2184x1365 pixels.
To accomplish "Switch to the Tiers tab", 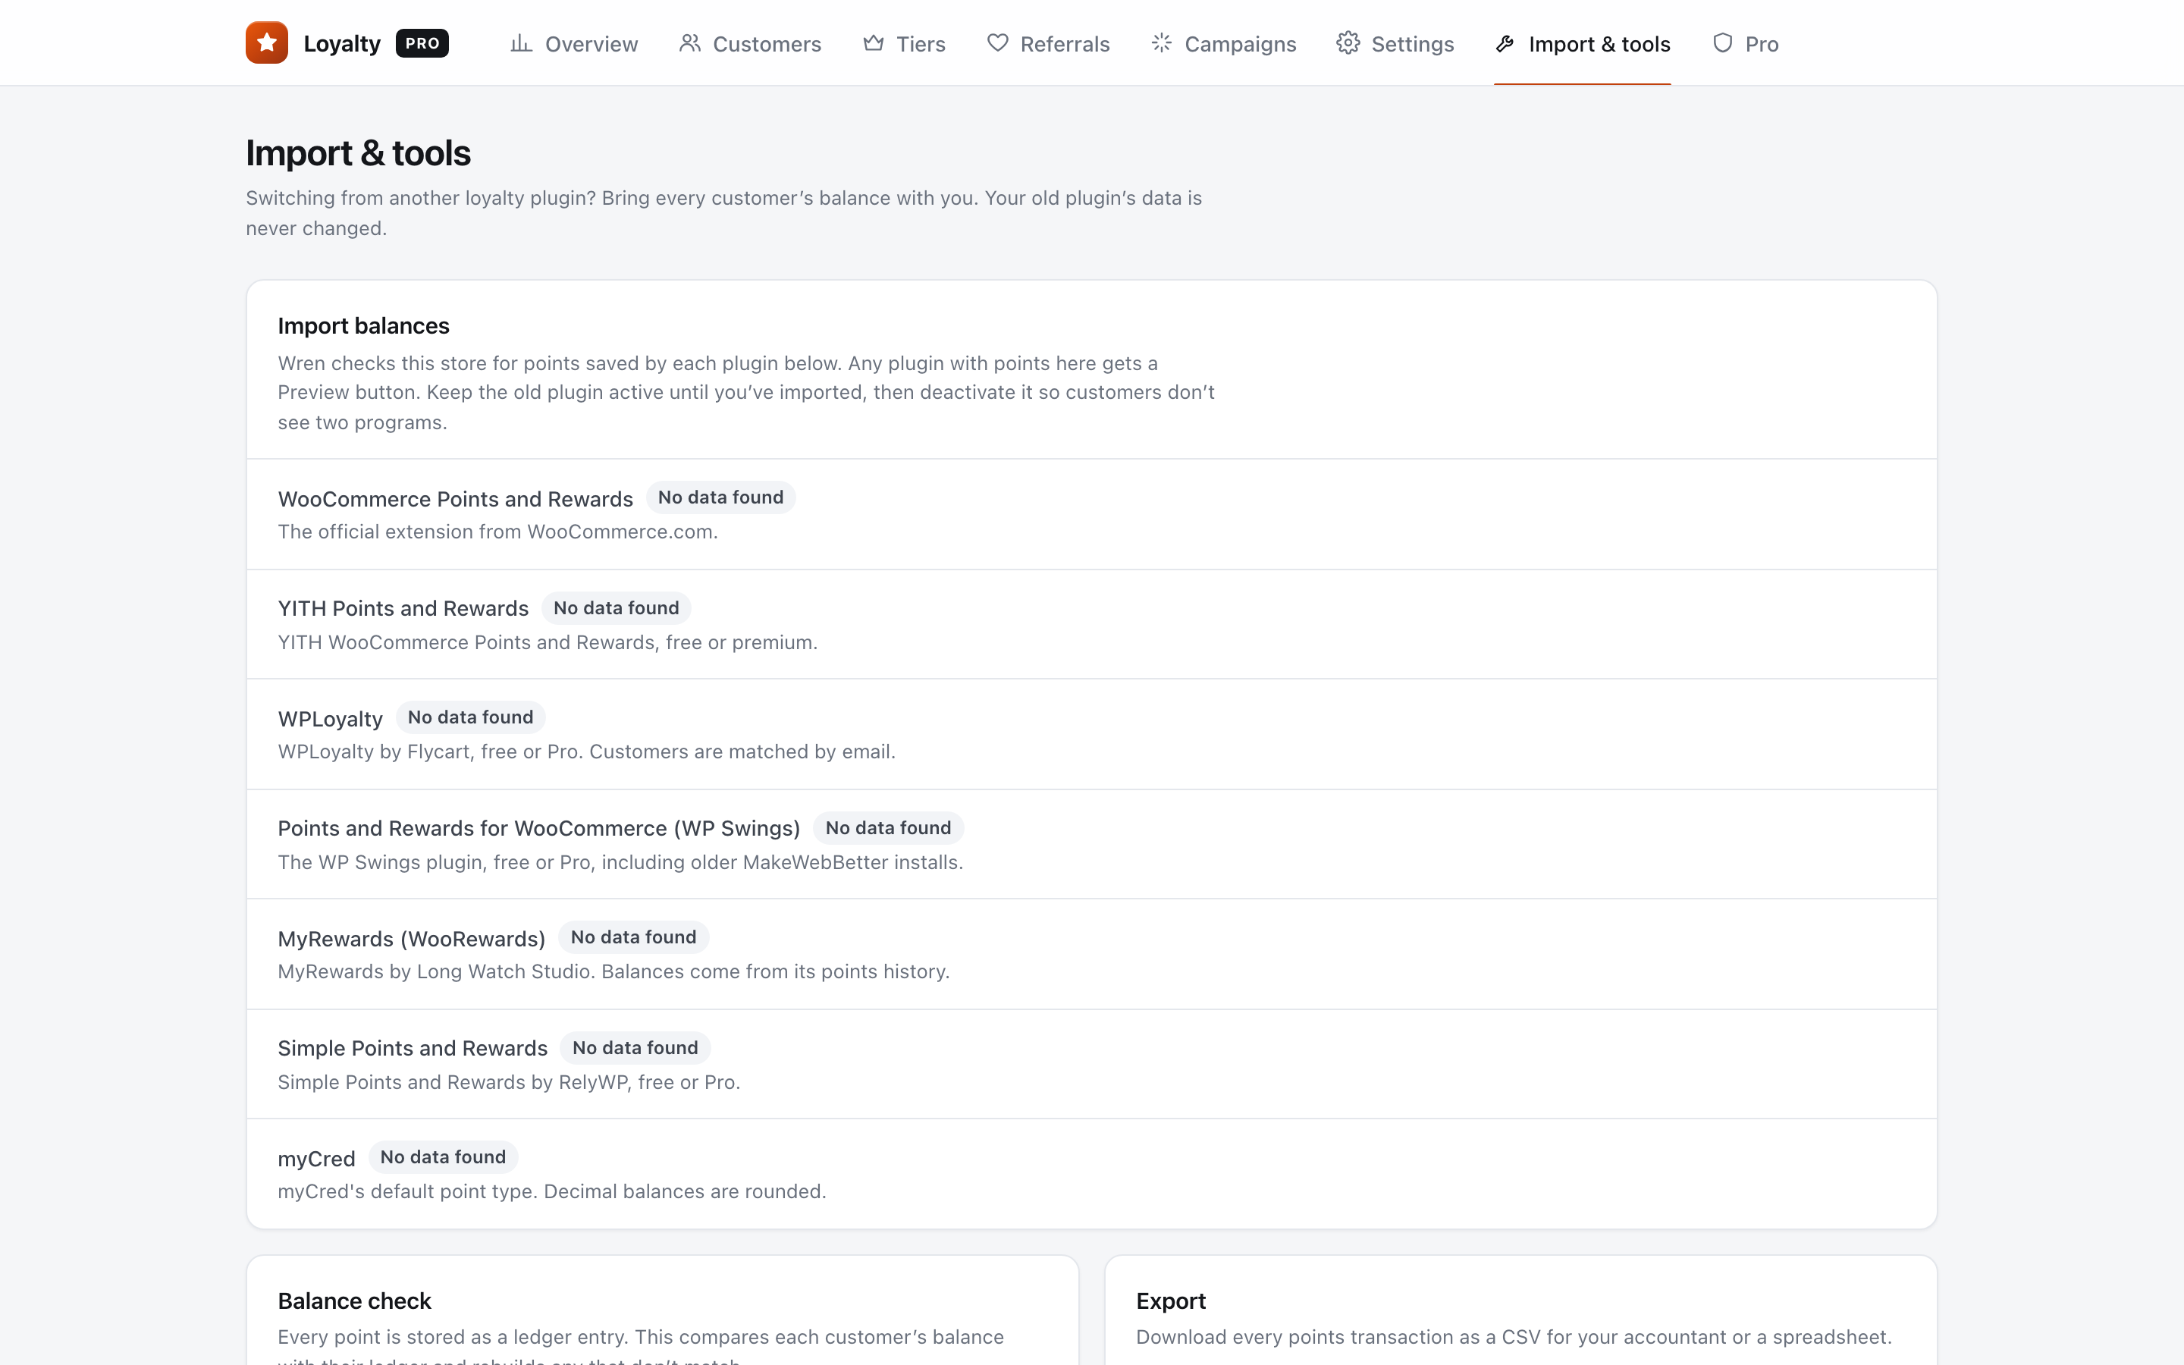I will click(904, 43).
